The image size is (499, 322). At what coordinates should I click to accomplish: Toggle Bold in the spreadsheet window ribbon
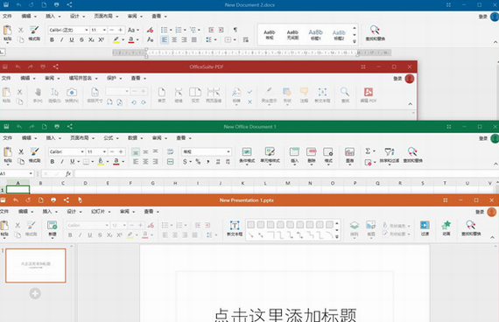53,161
